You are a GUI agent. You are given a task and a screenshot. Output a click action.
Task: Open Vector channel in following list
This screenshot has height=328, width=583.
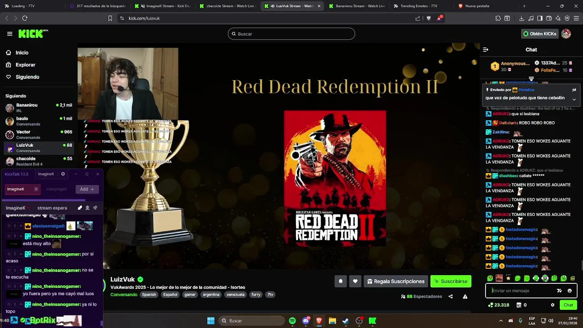click(x=39, y=134)
